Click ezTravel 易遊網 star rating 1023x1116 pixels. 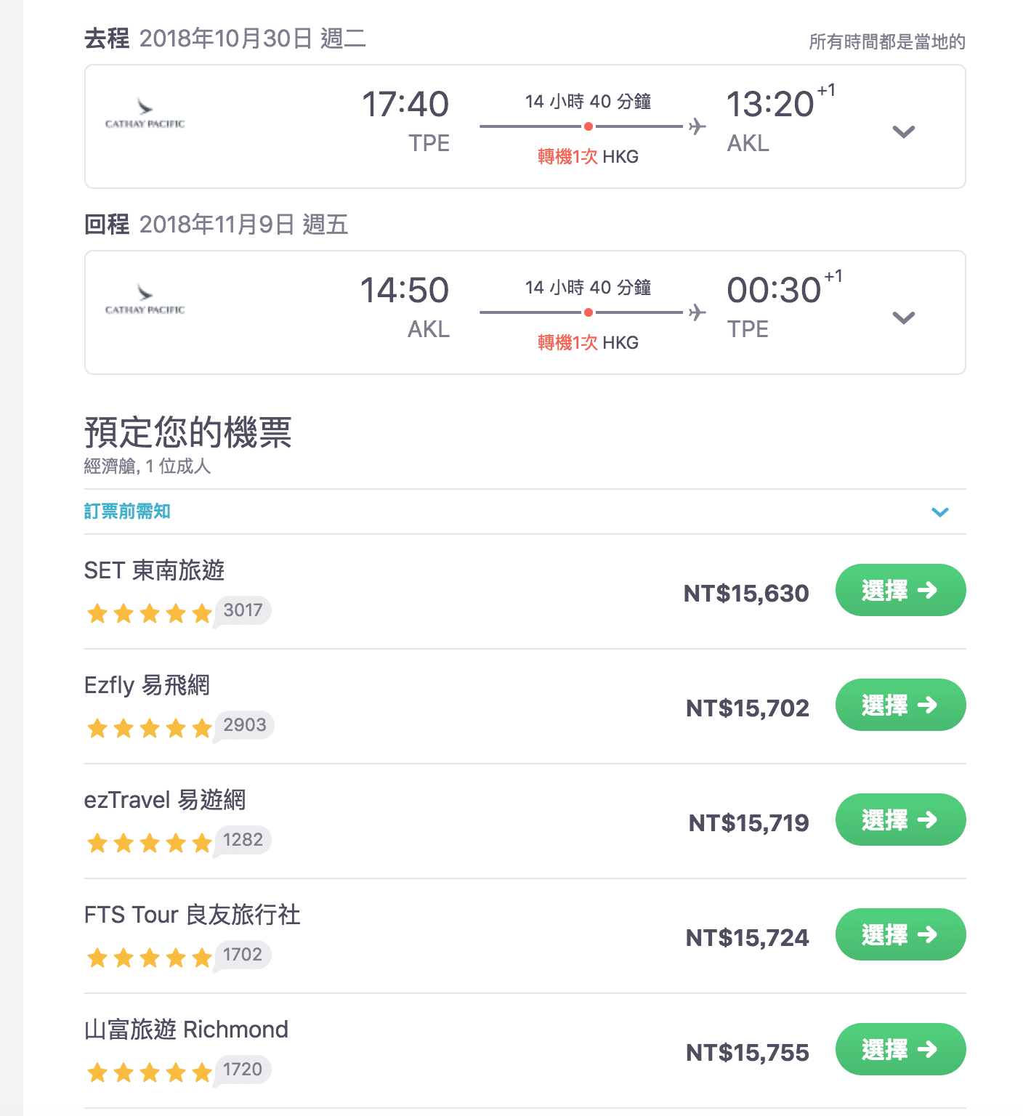coord(149,844)
